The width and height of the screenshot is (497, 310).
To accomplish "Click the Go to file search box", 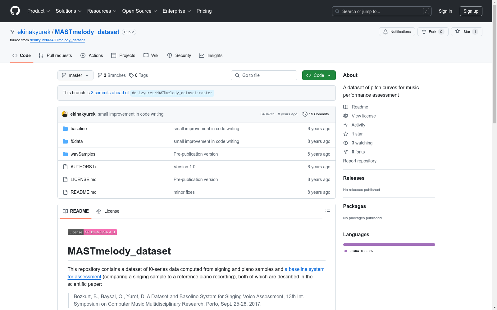I will (264, 75).
